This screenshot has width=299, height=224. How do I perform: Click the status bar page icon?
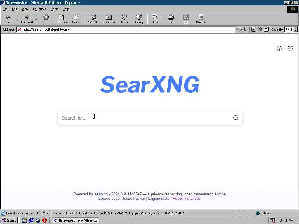3,213
